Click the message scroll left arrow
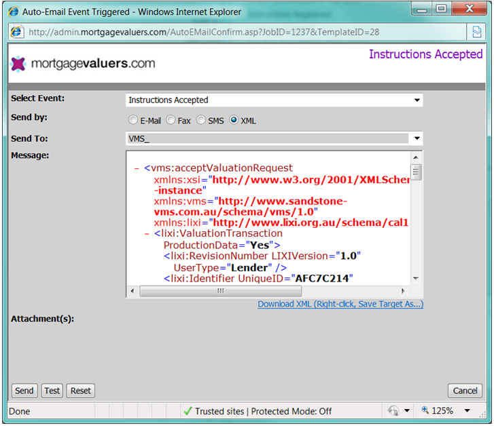The height and width of the screenshot is (426, 494). 133,291
